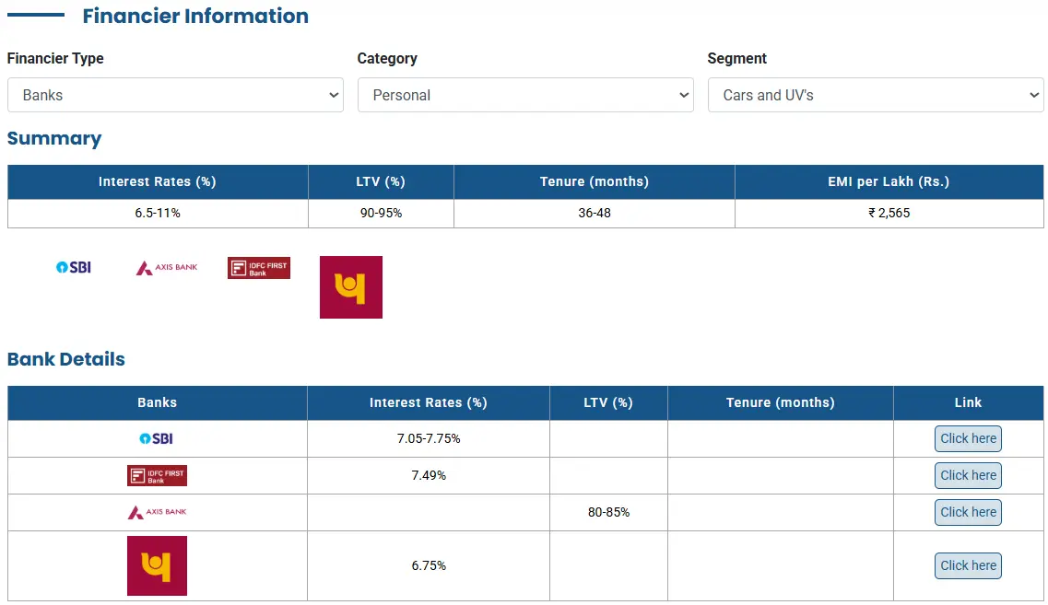Viewport: 1048px width, 605px height.
Task: Click the SBI logo in the summary logo row
Action: [x=74, y=267]
